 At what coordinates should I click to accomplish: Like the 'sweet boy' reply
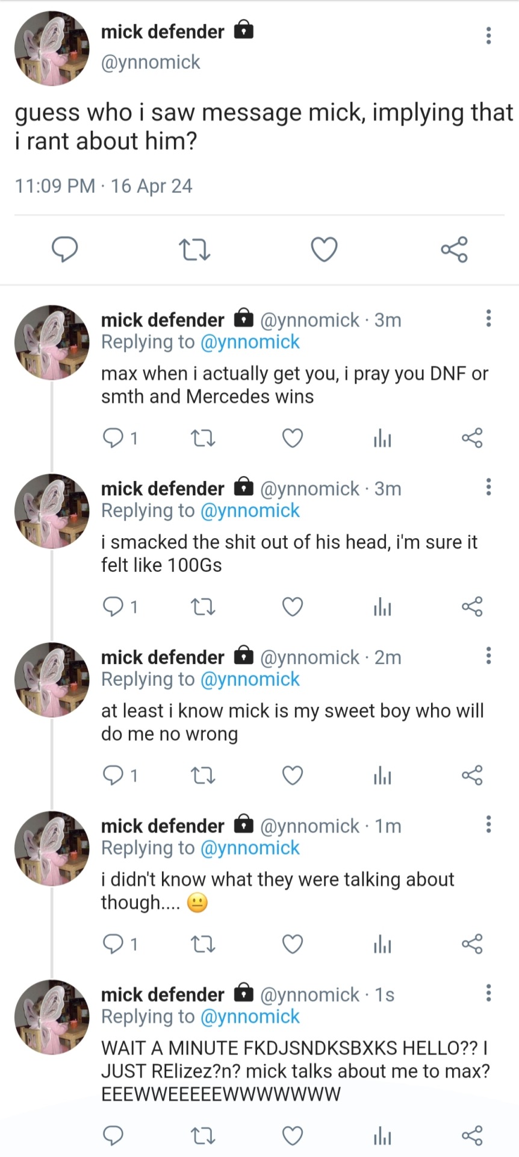pos(293,776)
